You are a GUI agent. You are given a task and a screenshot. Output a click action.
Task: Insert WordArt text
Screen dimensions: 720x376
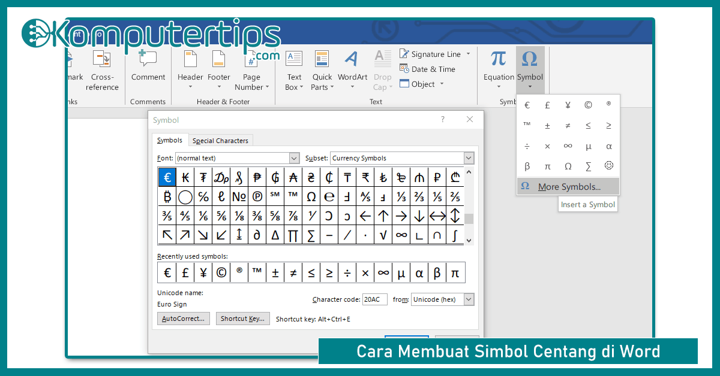(x=352, y=71)
